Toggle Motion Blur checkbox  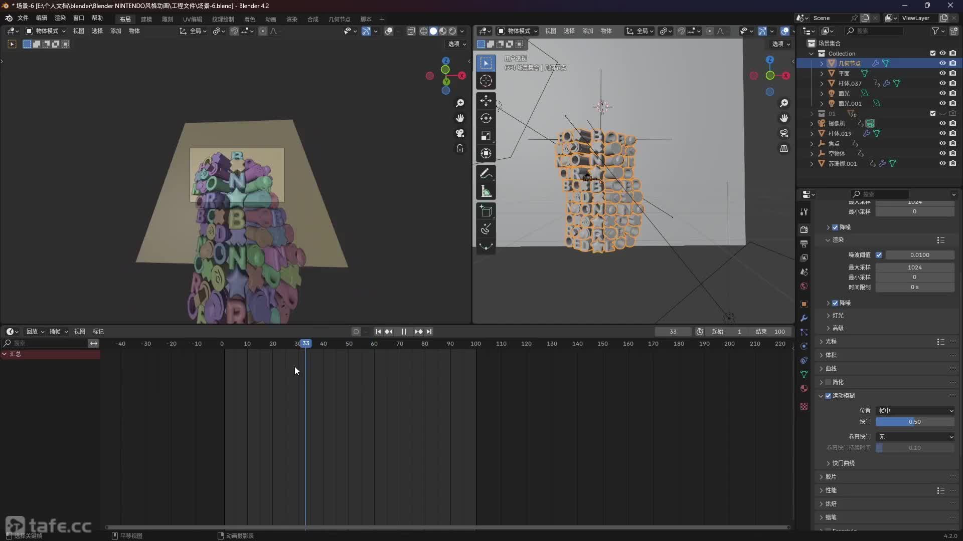828,396
